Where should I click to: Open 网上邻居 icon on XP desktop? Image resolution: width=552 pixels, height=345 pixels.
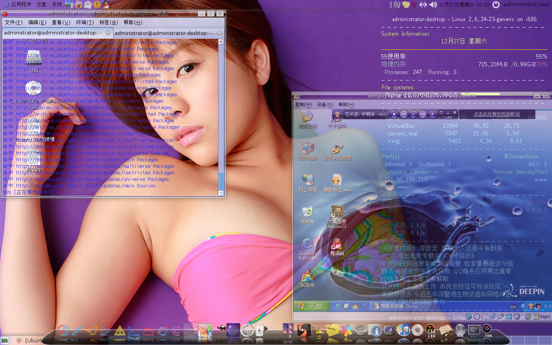pos(307,183)
